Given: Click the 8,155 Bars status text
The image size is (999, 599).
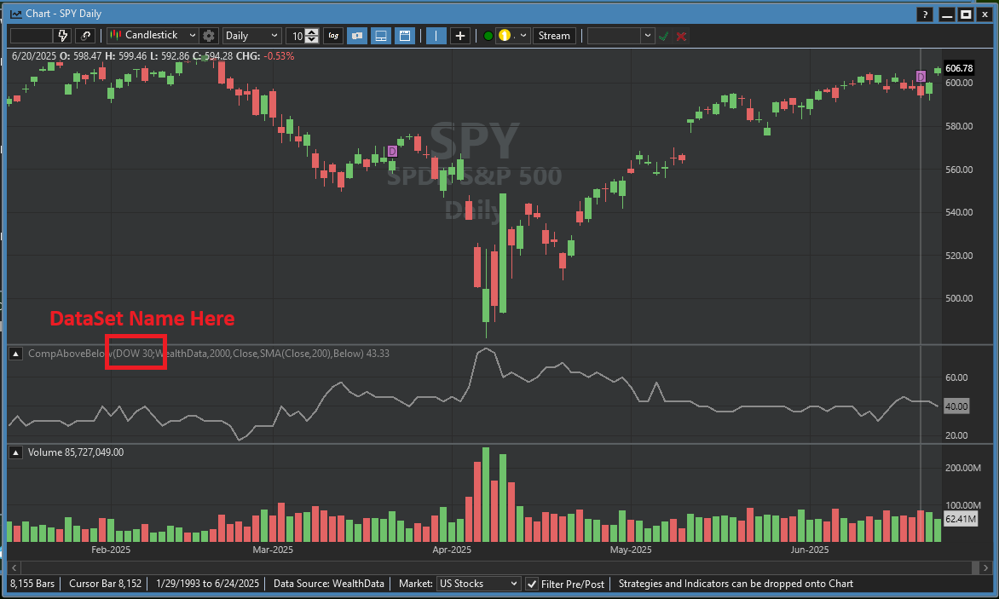Looking at the screenshot, I should point(32,584).
